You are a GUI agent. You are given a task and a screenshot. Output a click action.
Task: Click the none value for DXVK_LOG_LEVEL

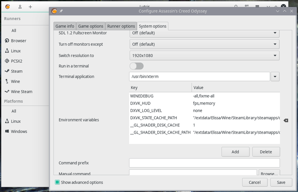click(x=198, y=111)
